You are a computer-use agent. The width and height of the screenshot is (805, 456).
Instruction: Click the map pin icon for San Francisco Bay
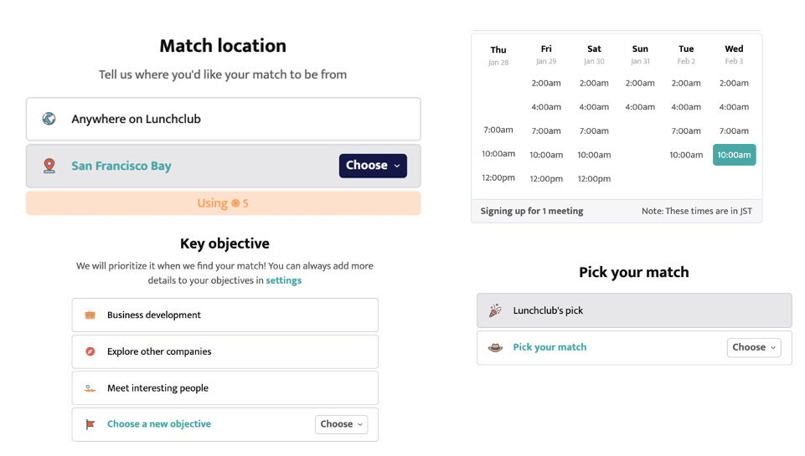pos(49,166)
